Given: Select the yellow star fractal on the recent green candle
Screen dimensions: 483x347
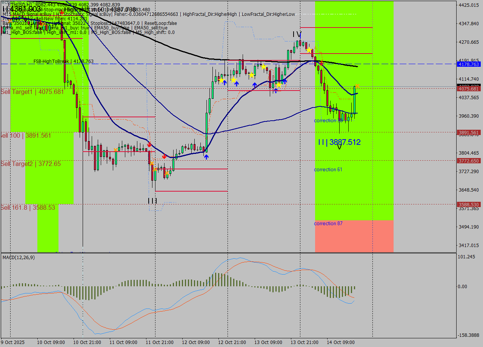Looking at the screenshot, I should tap(357, 86).
